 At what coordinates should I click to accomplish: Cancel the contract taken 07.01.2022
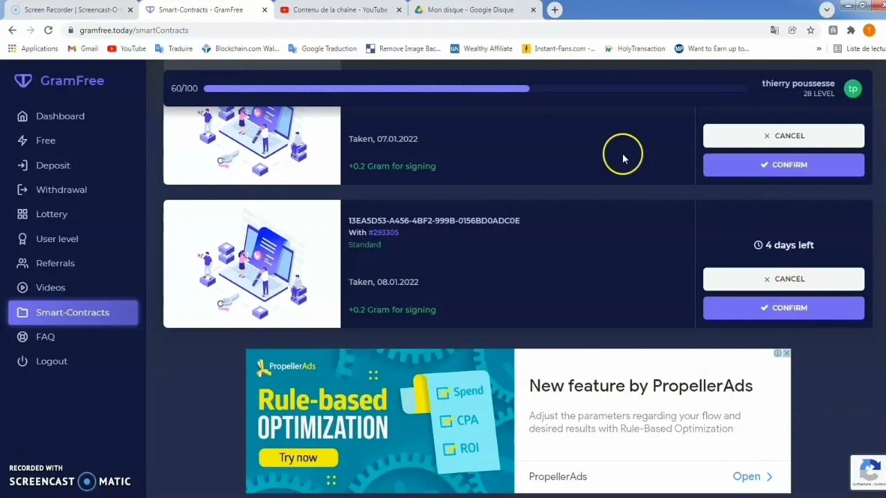click(784, 136)
